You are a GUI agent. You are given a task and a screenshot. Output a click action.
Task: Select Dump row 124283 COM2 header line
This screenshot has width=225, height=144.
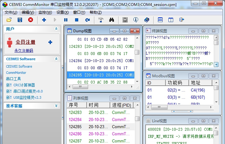point(101,46)
